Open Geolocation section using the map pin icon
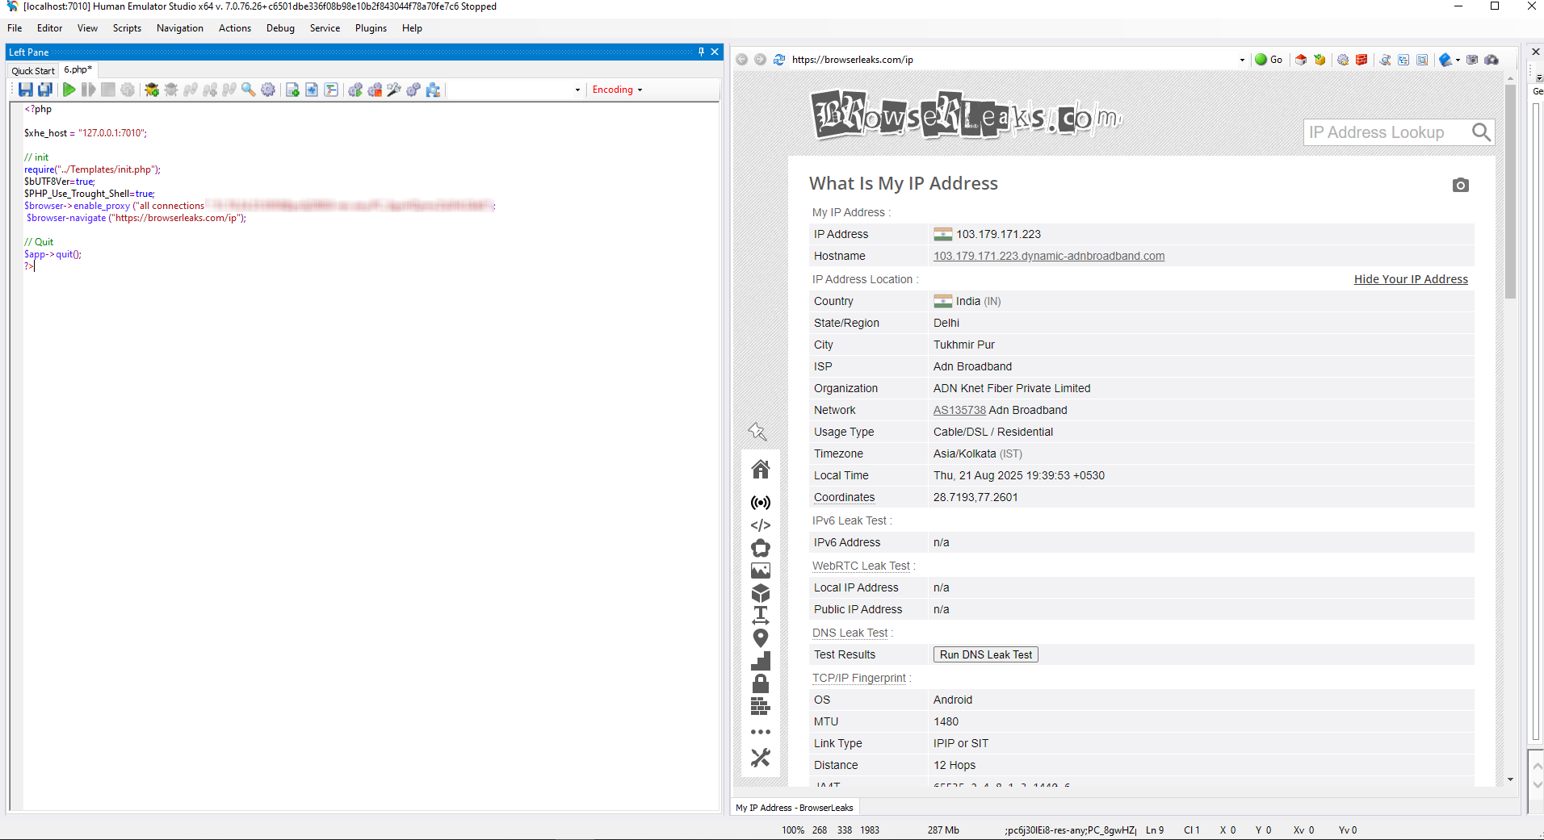1544x840 pixels. (760, 637)
